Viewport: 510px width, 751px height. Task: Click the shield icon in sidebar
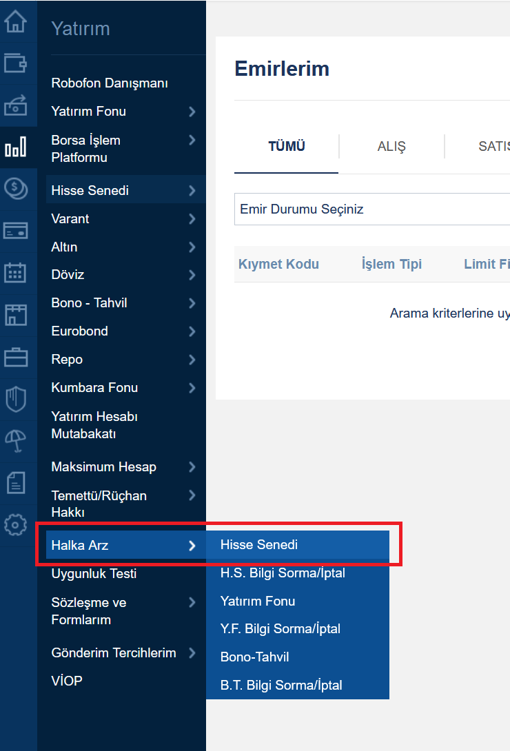[x=15, y=399]
